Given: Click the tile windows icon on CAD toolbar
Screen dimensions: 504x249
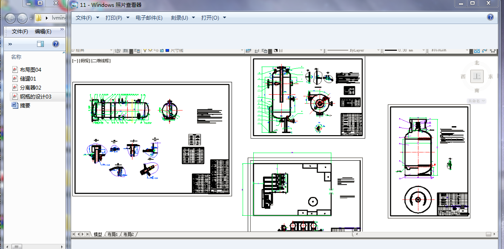Looking at the screenshot, I should pos(477,51).
